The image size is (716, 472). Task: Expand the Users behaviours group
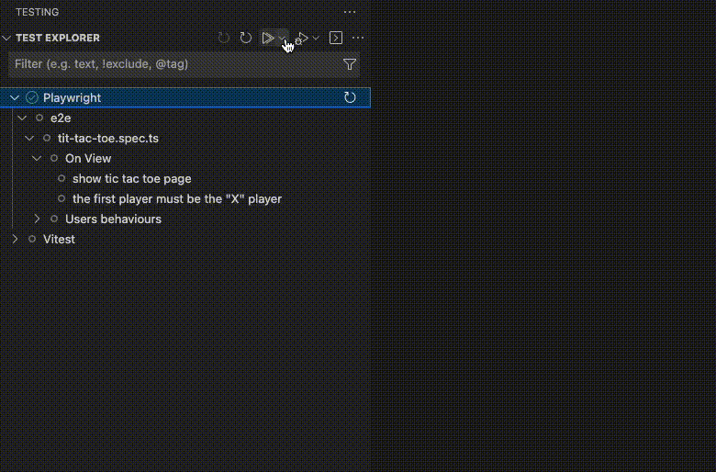coord(37,219)
